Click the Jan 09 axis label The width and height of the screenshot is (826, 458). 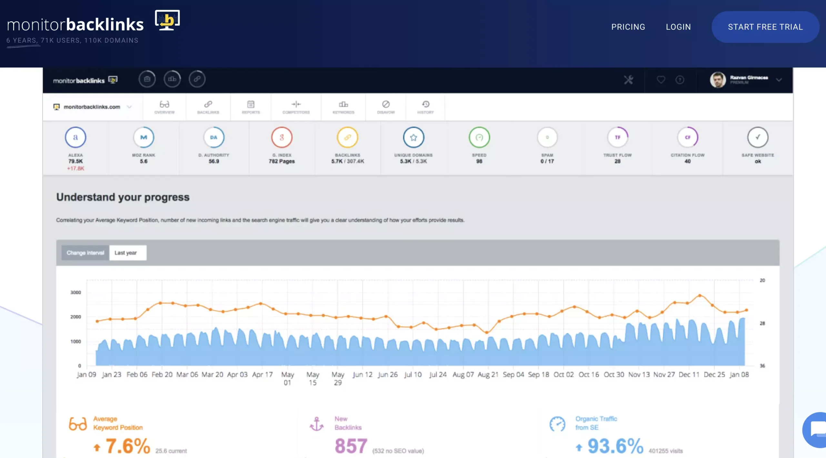[x=86, y=374]
